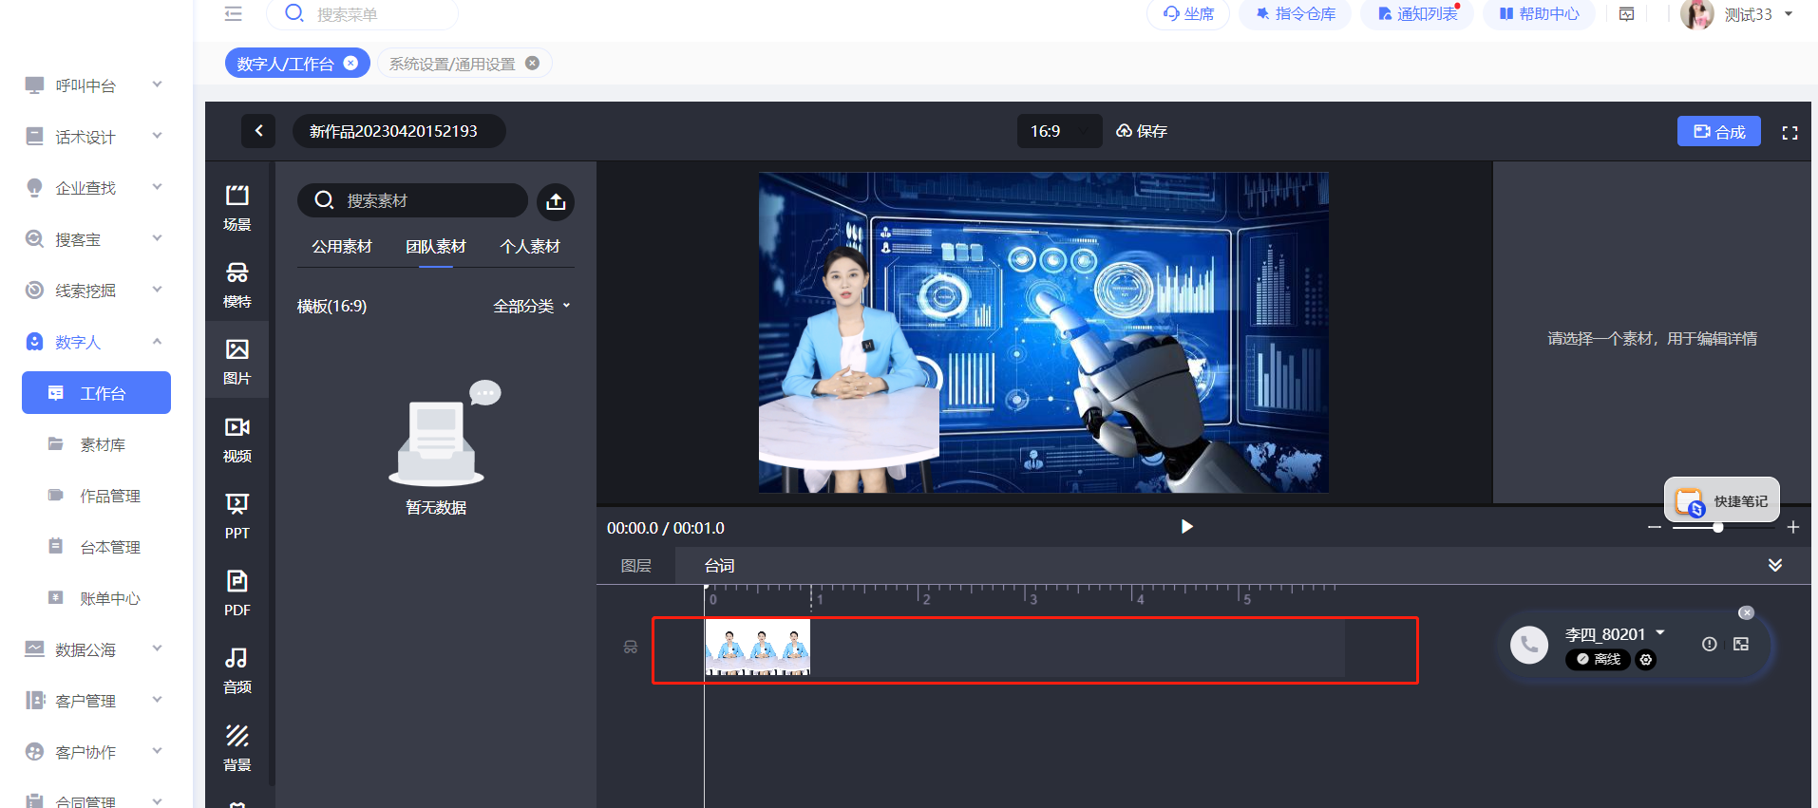1818x808 pixels.
Task: Select the 音频 audio tool
Action: coord(237,670)
